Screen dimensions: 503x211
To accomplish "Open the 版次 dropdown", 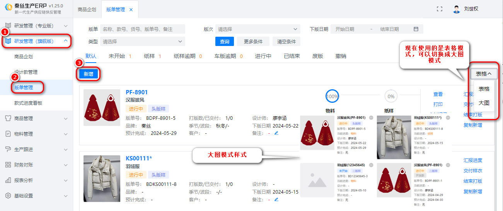I will (257, 29).
